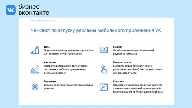
Task: Click text Не забудьте выставить оптимальный
Action: (x=133, y=50)
